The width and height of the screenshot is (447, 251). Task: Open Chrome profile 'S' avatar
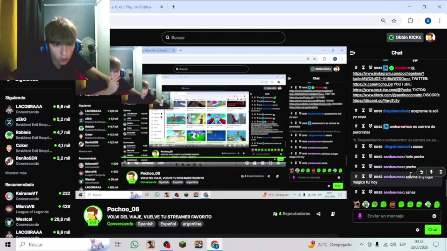[x=428, y=21]
